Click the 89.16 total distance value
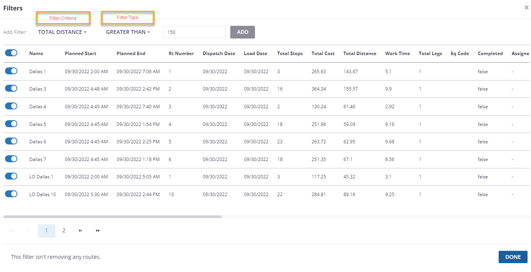 pyautogui.click(x=350, y=195)
